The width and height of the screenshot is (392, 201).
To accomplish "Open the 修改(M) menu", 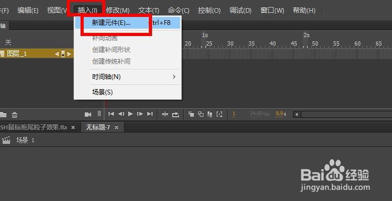I will click(118, 11).
